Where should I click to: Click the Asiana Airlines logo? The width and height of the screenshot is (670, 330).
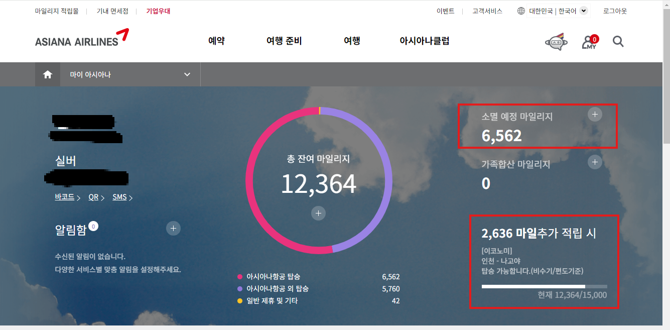click(x=81, y=38)
